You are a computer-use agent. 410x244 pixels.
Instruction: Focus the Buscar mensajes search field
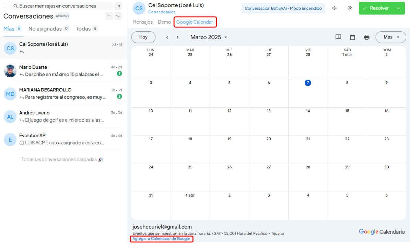pos(62,6)
